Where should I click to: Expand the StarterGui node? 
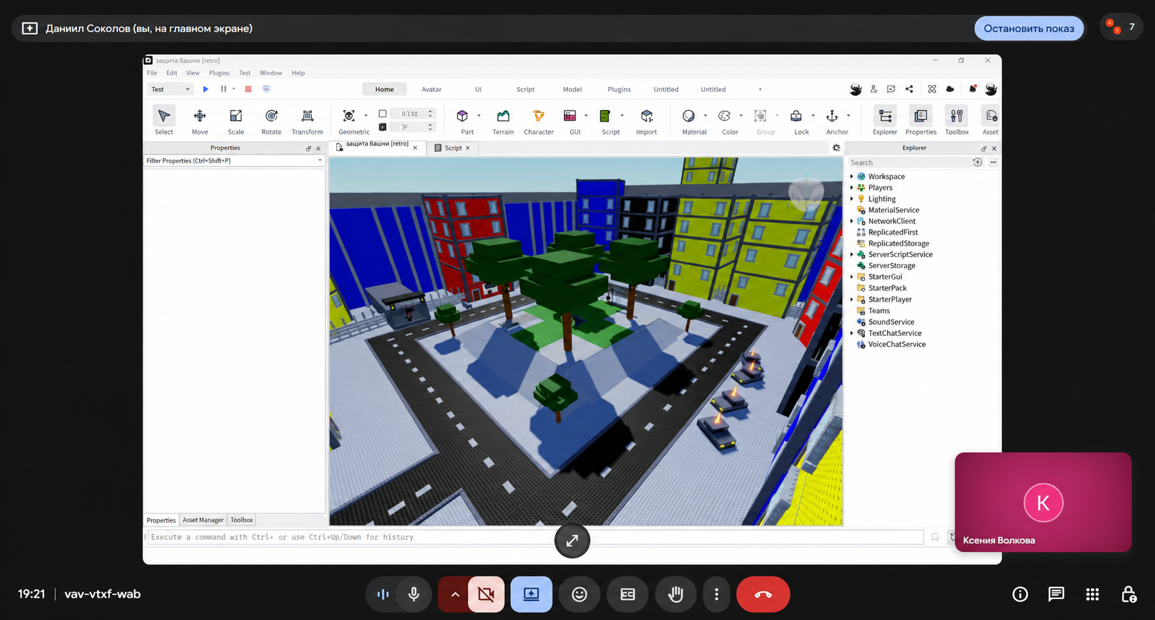(x=851, y=277)
